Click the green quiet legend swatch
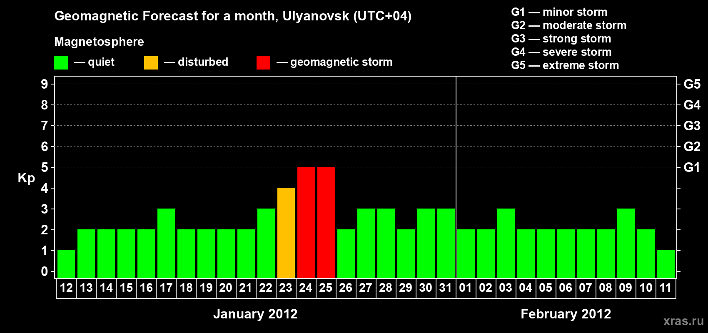The image size is (708, 333). pos(61,63)
